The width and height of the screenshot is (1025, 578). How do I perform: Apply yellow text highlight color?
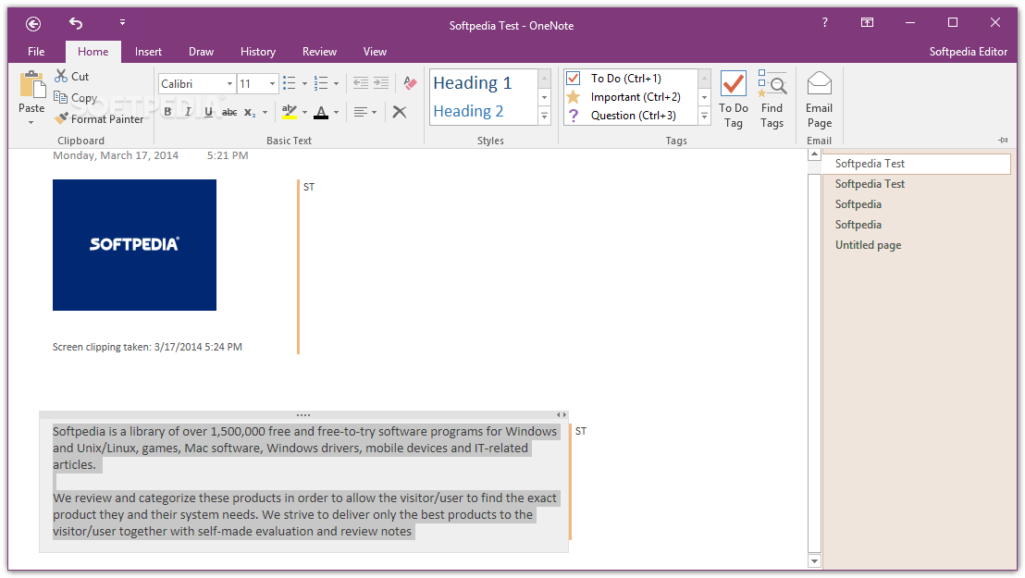click(290, 112)
